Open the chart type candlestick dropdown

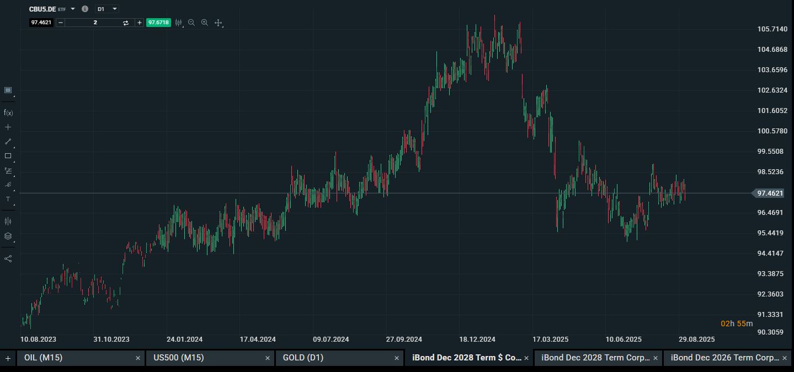(x=179, y=23)
